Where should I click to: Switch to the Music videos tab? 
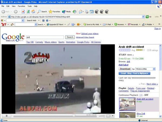tap(50, 42)
